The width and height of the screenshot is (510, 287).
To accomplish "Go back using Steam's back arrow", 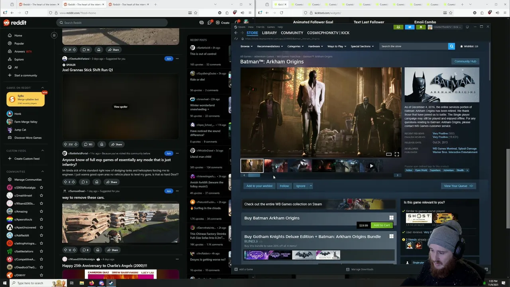I will 236,33.
